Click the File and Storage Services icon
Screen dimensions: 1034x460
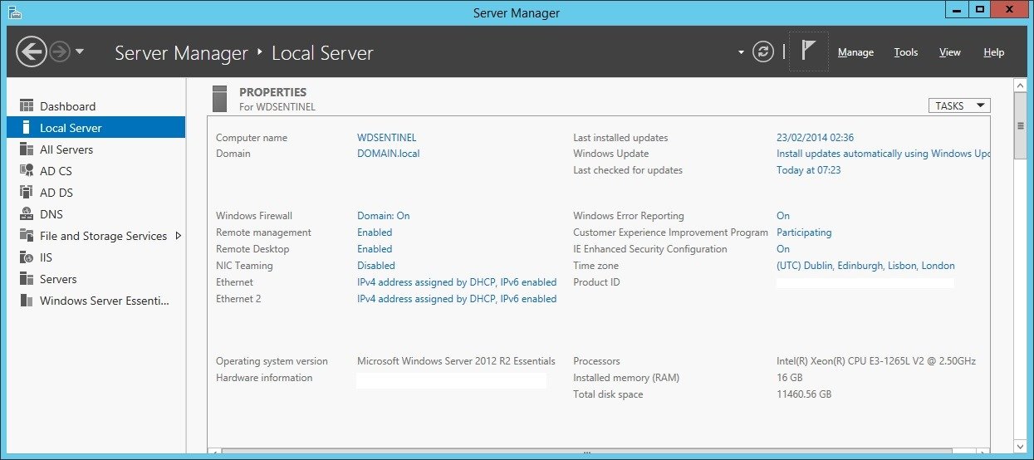point(27,236)
